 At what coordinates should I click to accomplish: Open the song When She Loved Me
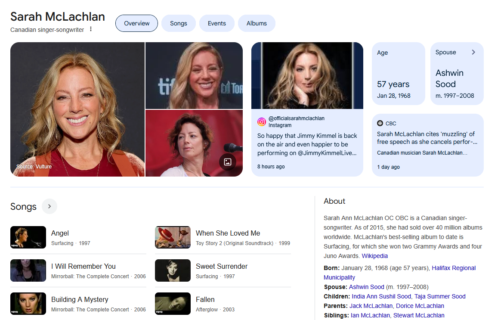228,233
